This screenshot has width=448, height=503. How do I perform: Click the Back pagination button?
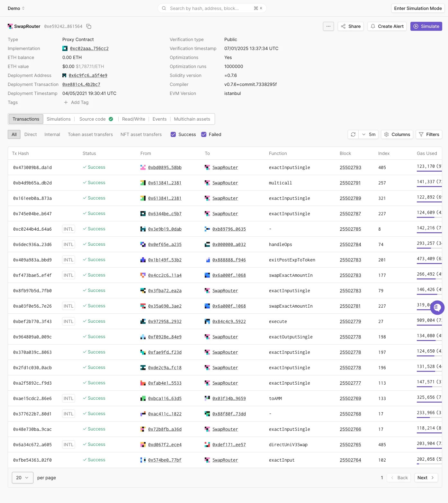coord(399,478)
